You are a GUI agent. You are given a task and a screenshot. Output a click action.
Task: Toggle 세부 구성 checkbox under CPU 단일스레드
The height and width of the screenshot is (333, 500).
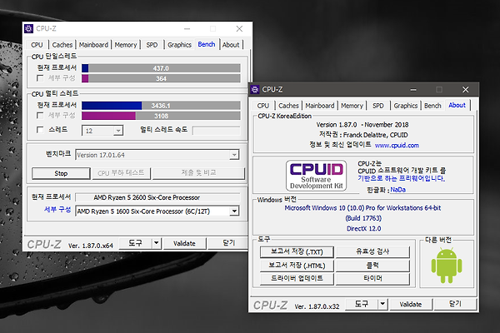(39, 78)
